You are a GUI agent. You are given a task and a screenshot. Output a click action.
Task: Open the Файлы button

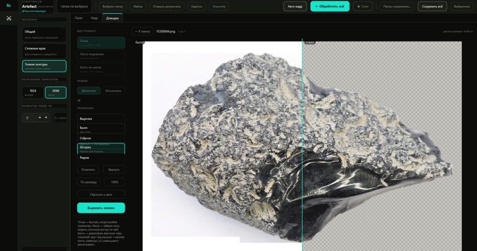(138, 7)
